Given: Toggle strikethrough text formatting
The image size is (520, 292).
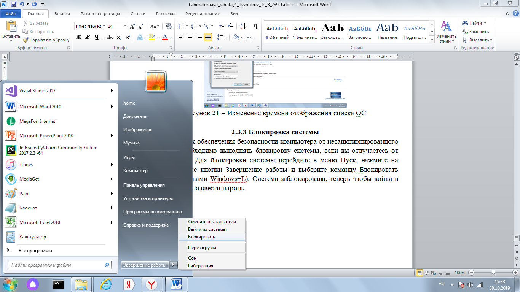Looking at the screenshot, I should pyautogui.click(x=110, y=37).
